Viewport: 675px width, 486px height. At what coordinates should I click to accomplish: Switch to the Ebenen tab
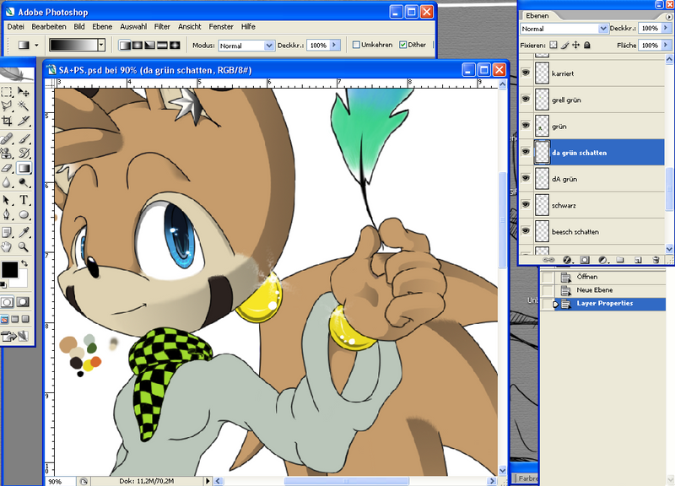tap(537, 15)
